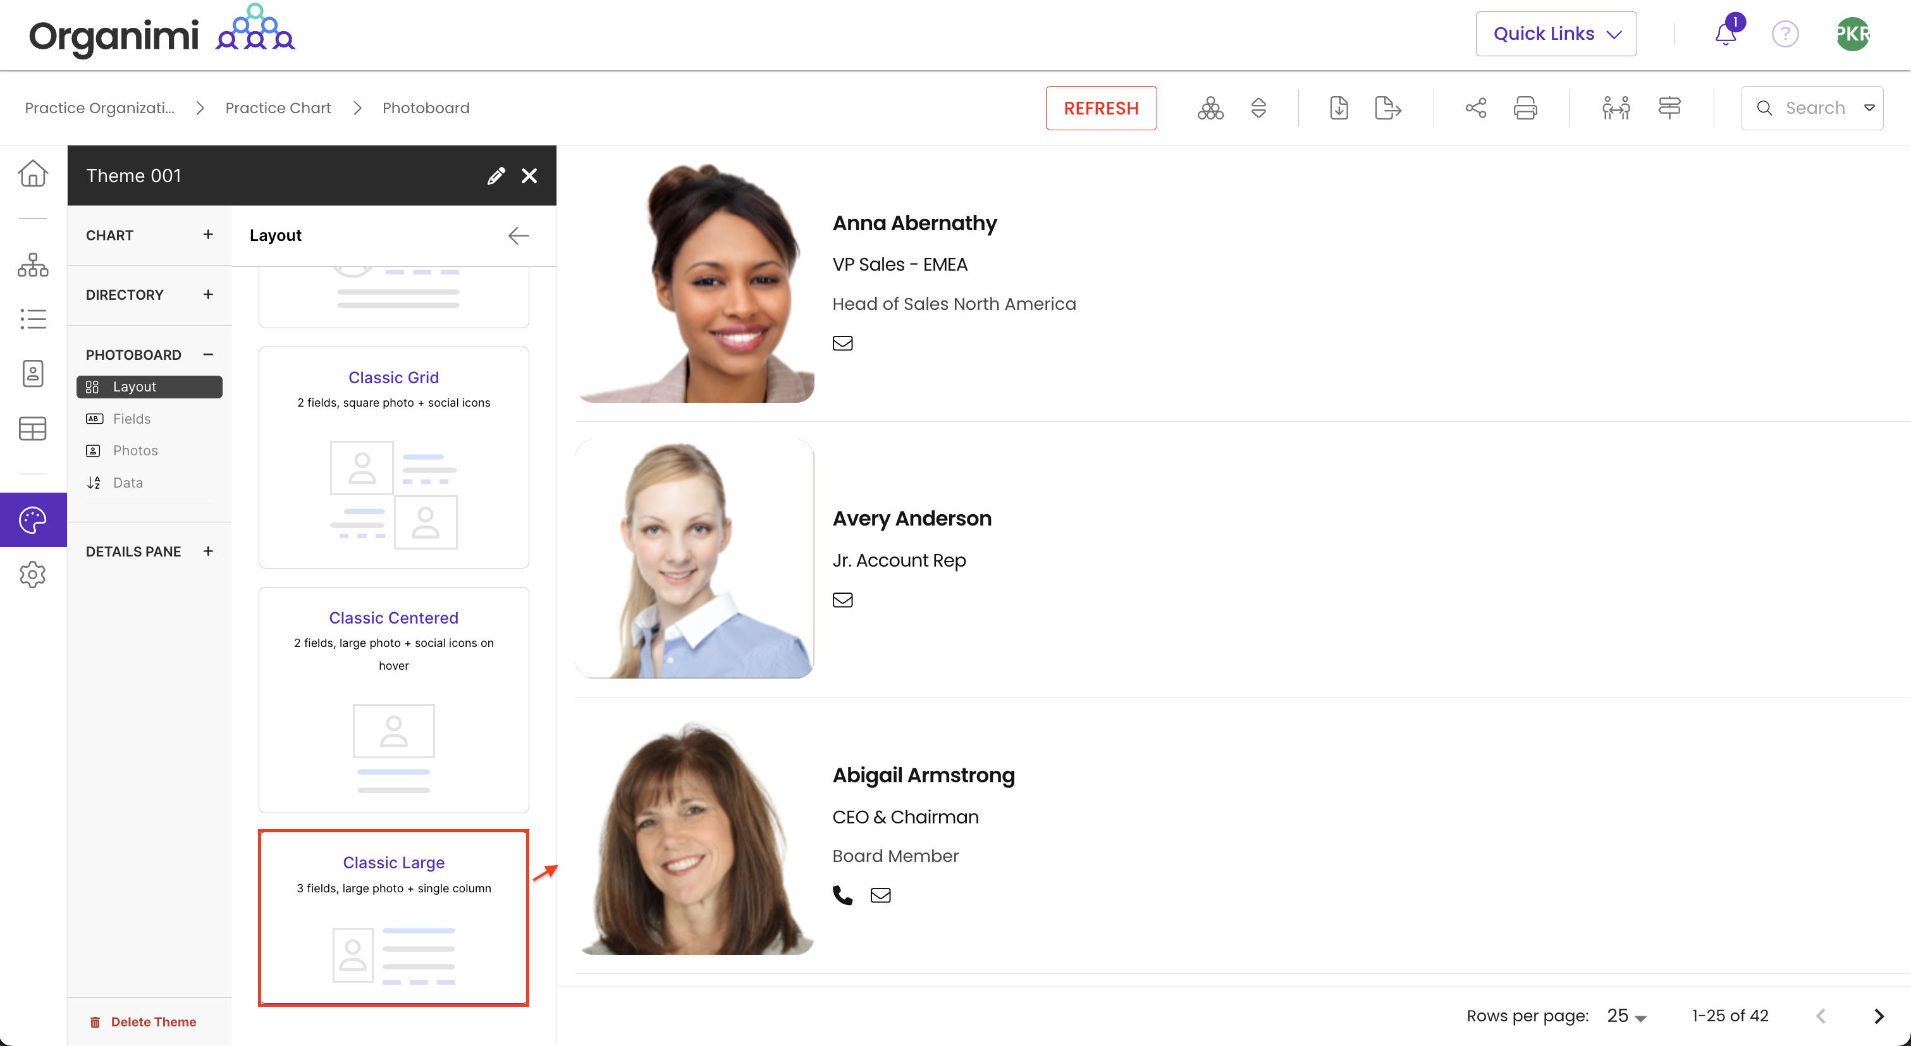1911x1046 pixels.
Task: Go back using the Layout arrow
Action: [x=519, y=236]
